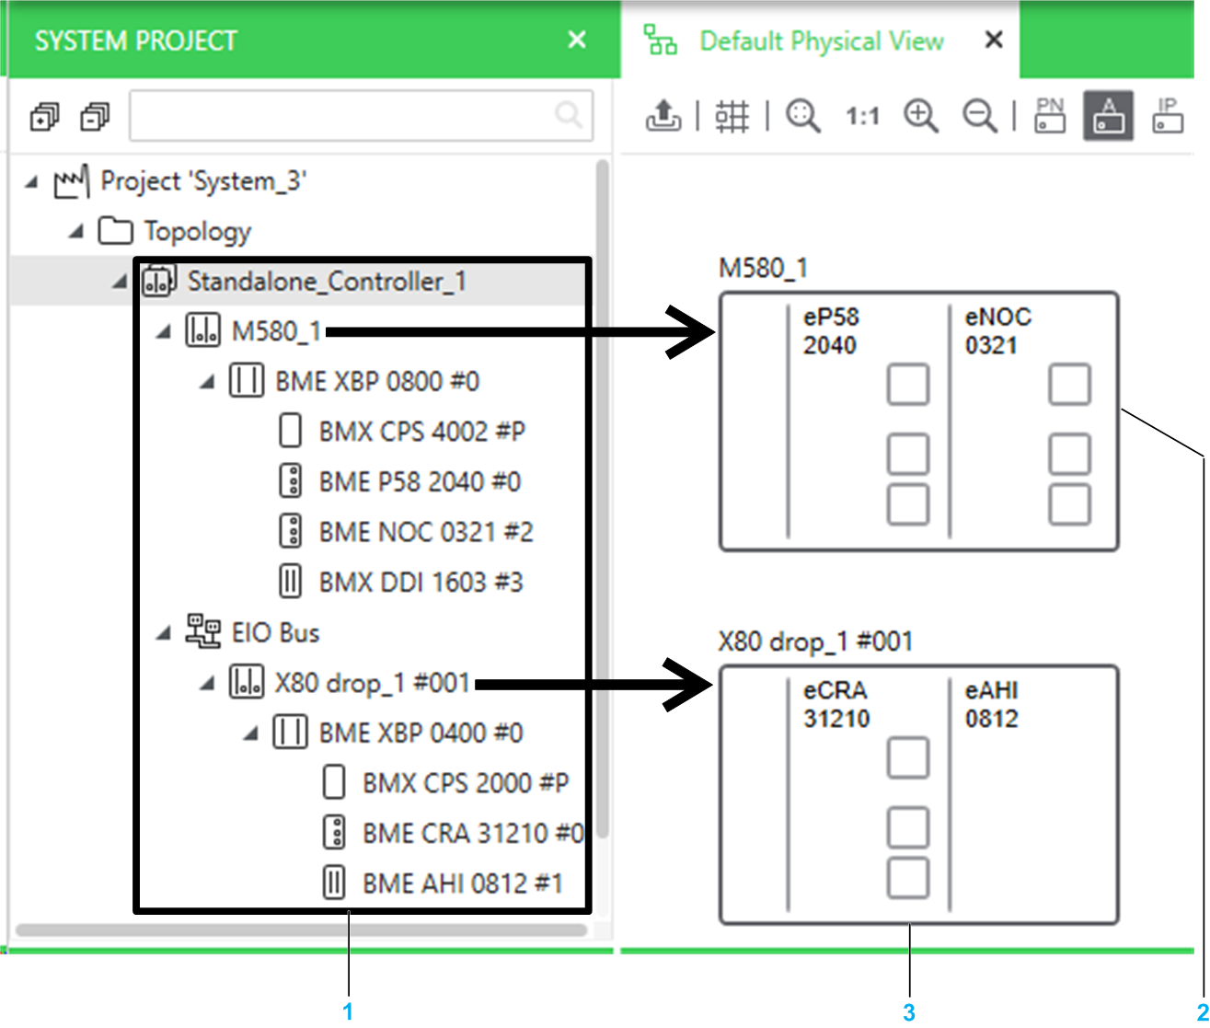Click the folder icon beside Topology
The width and height of the screenshot is (1210, 1028).
pyautogui.click(x=115, y=231)
